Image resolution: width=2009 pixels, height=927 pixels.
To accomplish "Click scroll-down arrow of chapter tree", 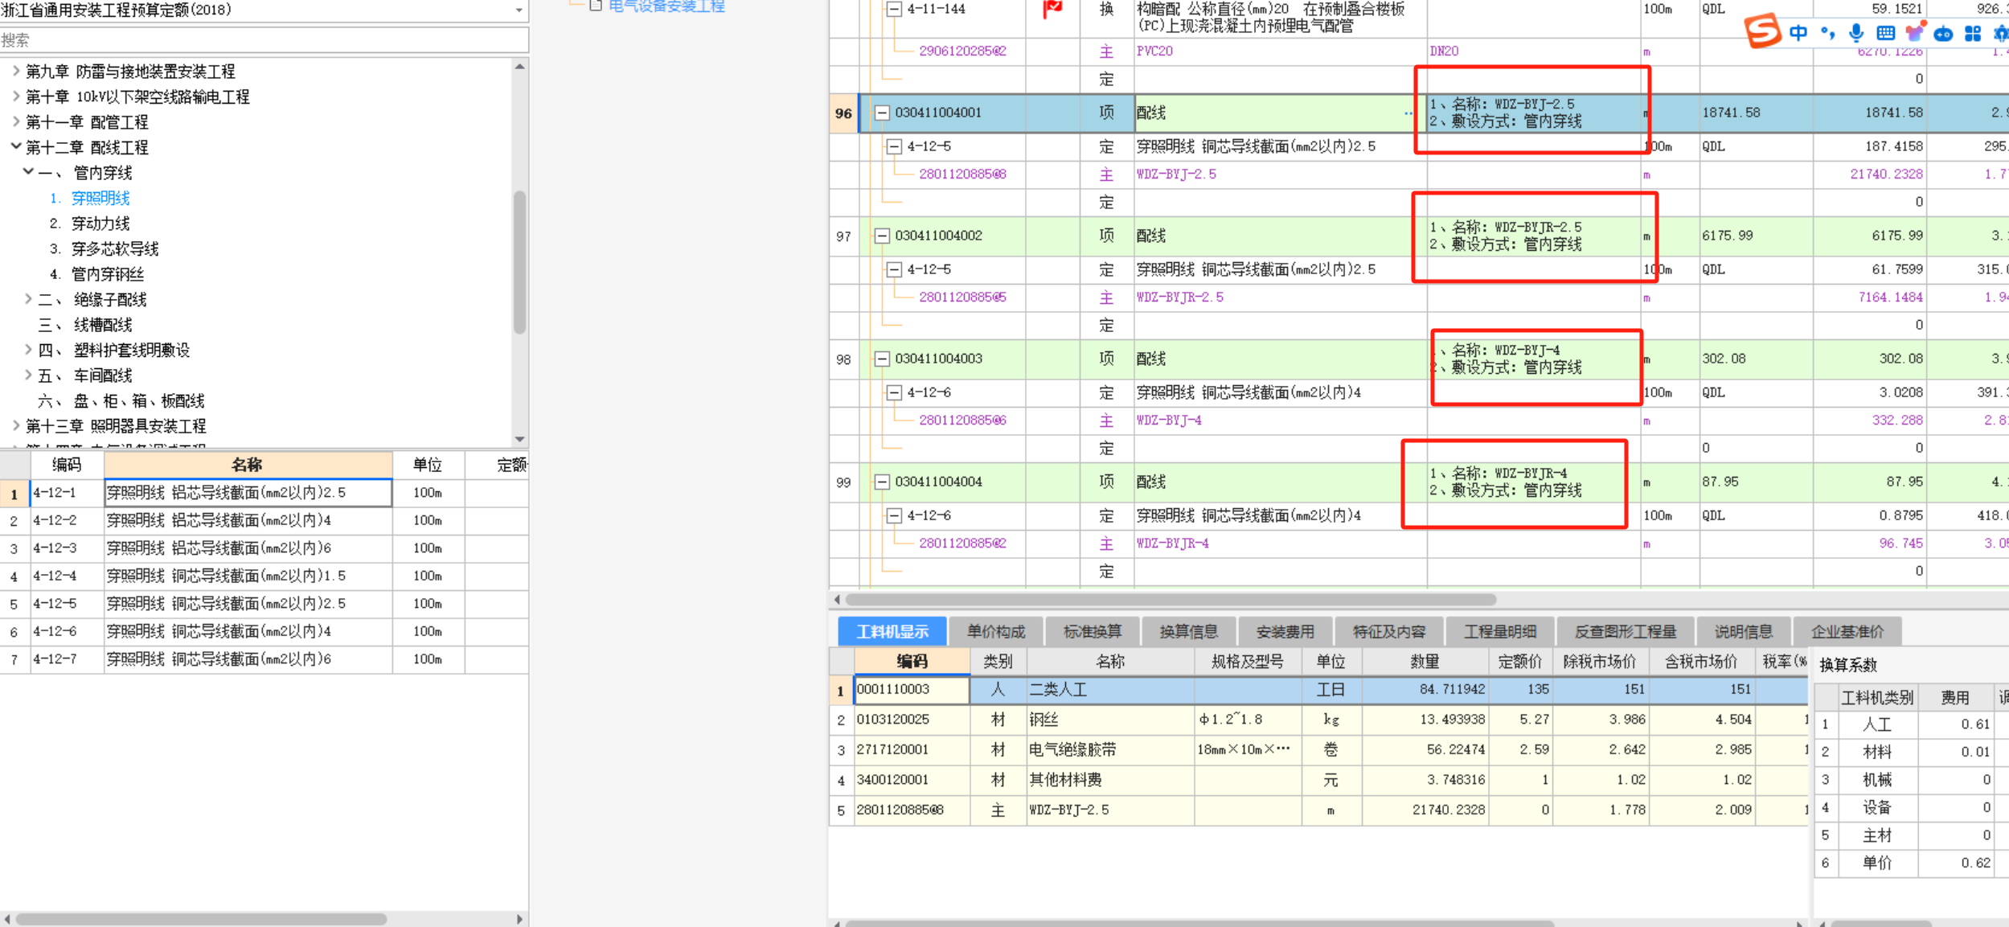I will tap(519, 439).
